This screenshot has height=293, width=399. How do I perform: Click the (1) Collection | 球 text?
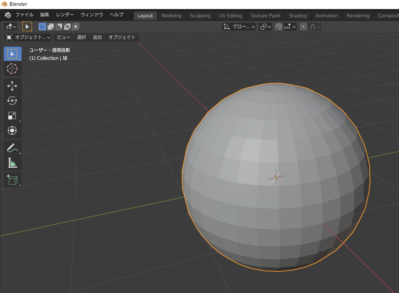pos(48,58)
